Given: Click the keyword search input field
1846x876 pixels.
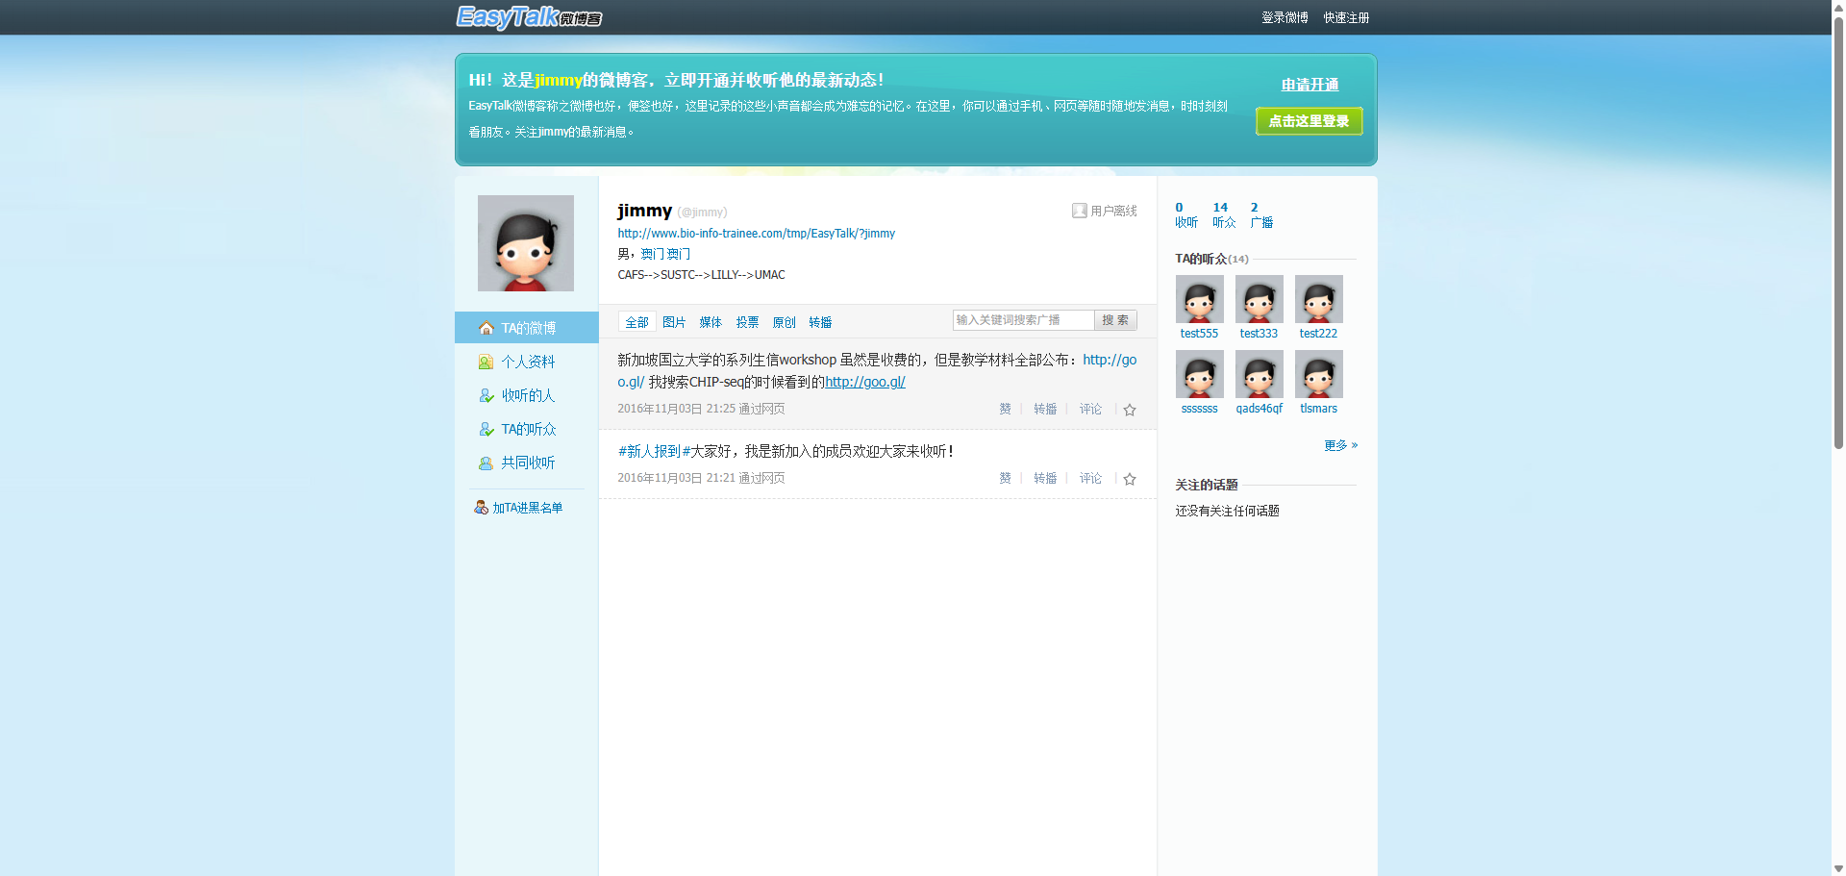Looking at the screenshot, I should (1022, 320).
